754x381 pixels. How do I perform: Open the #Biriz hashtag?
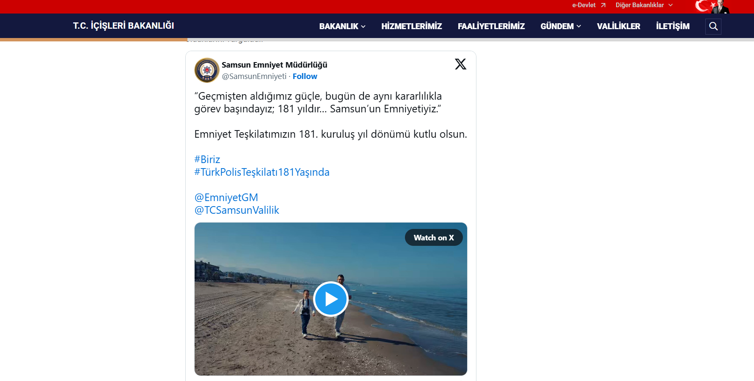(x=207, y=159)
